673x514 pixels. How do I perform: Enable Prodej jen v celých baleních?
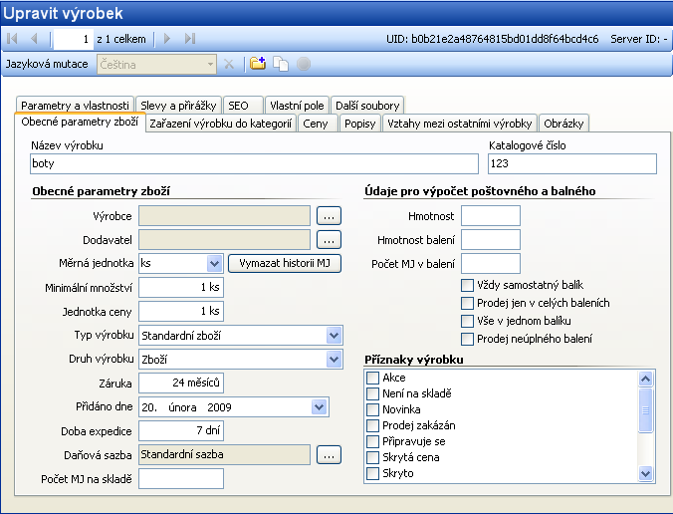pos(467,303)
